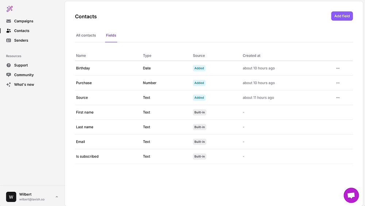The image size is (365, 206).
Task: Click the magic wand app logo
Action: pos(9,9)
